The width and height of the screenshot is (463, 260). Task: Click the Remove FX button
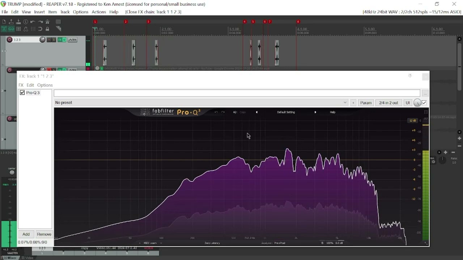pyautogui.click(x=44, y=234)
